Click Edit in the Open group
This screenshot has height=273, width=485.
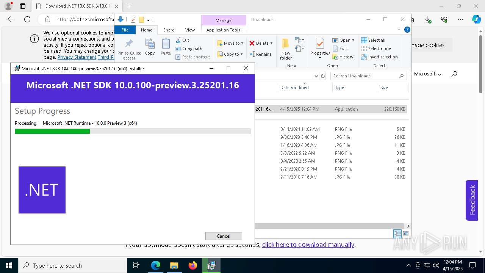[340, 49]
